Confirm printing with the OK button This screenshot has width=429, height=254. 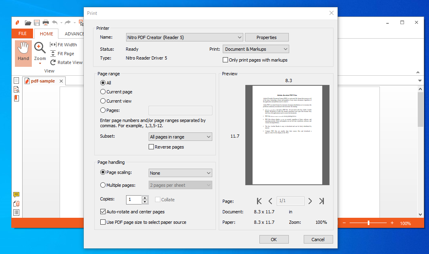(x=274, y=239)
